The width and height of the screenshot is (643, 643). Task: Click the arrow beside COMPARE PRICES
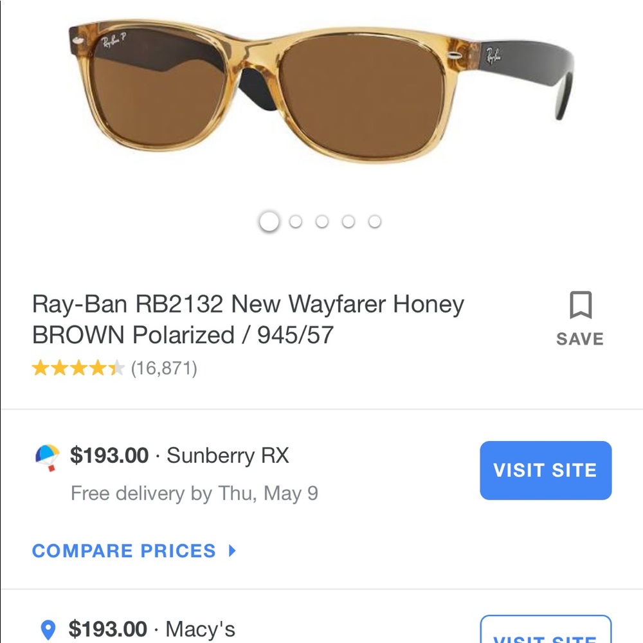coord(233,551)
